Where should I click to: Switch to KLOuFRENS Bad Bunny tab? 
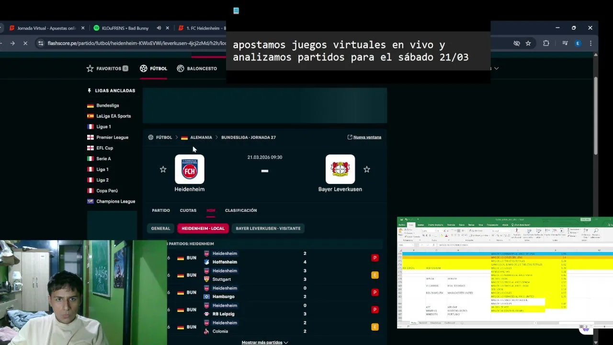pos(125,28)
